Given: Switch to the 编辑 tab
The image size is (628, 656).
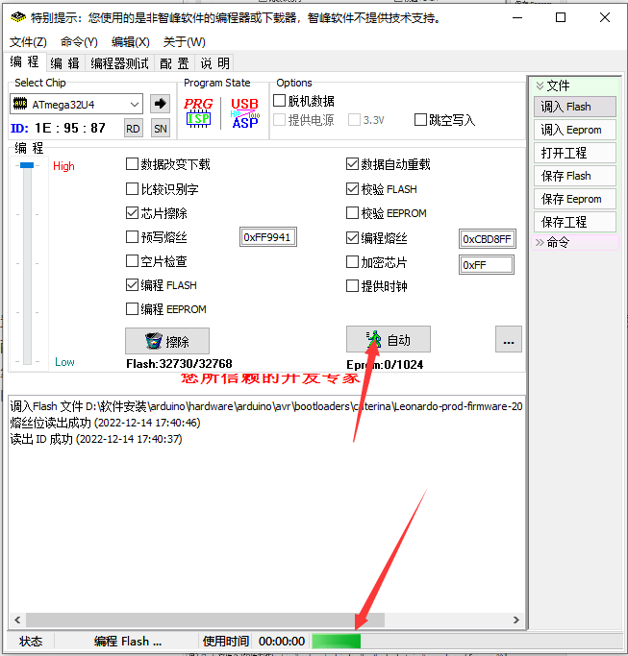Looking at the screenshot, I should [65, 63].
